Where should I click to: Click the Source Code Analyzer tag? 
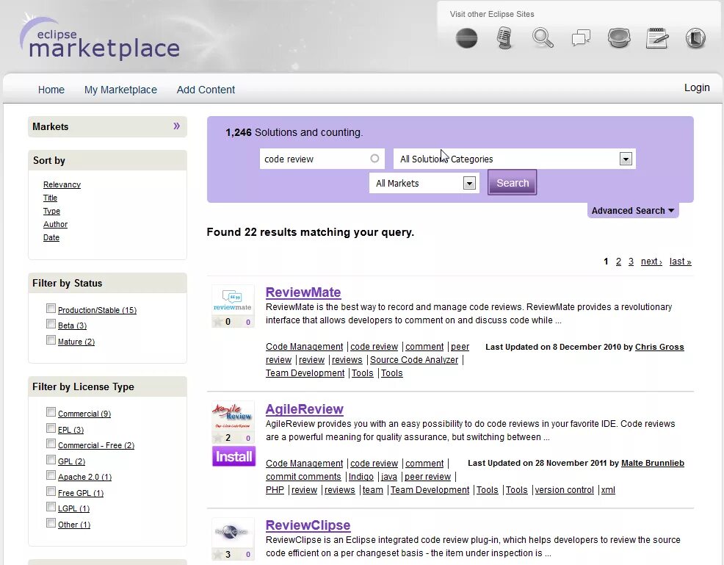[413, 360]
